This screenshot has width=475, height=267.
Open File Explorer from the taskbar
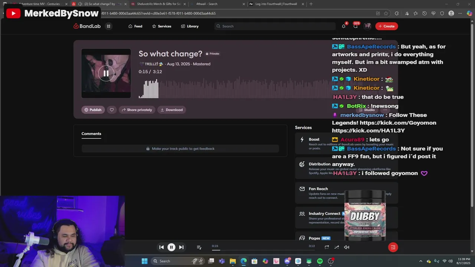click(233, 261)
